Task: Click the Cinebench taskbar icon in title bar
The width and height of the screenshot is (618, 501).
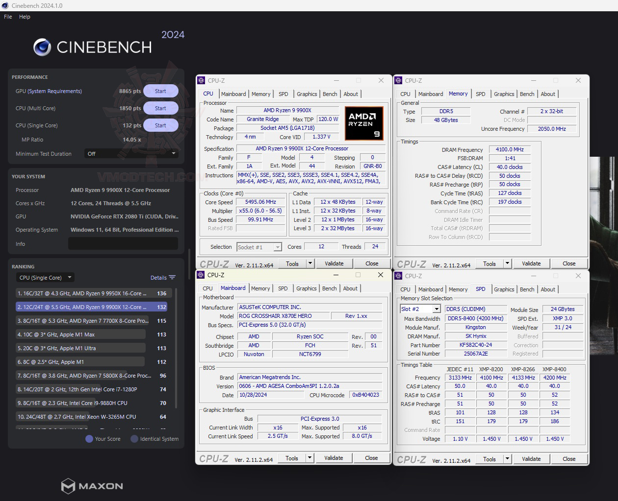Action: tap(5, 5)
